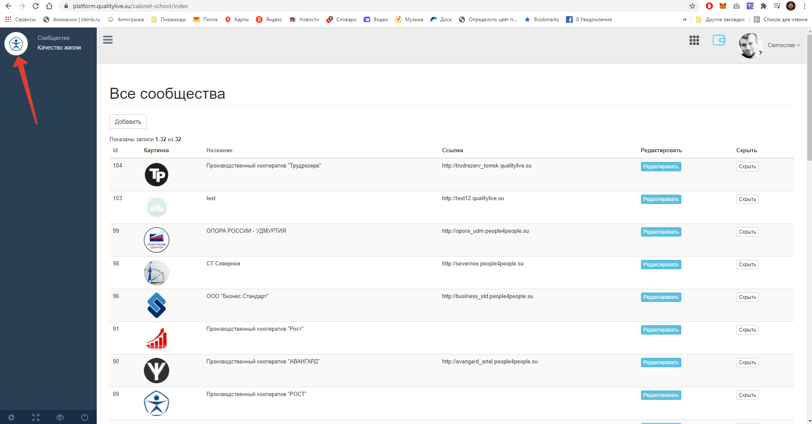Click the eye-slash hide icon in sidebar footer
The image size is (812, 424).
(60, 417)
